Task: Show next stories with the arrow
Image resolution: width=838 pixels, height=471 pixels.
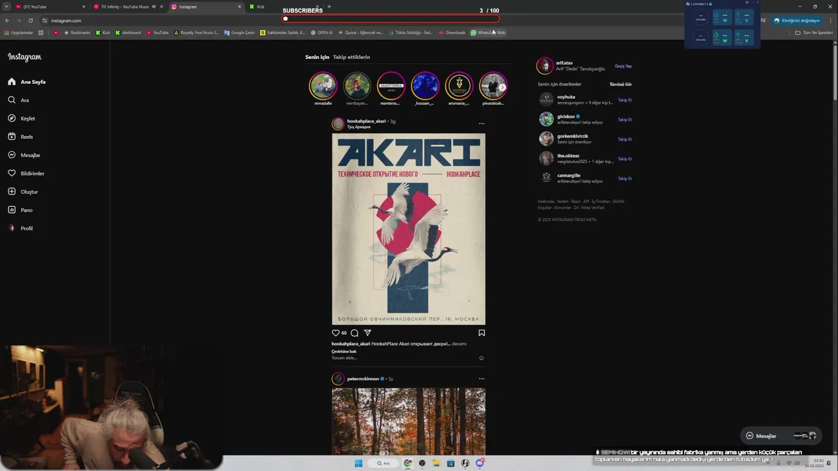Action: [502, 87]
